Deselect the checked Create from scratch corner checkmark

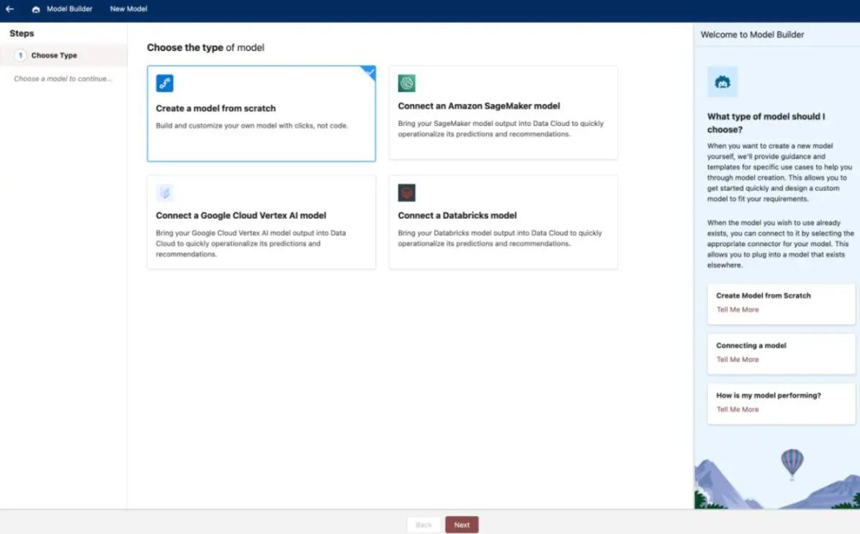click(369, 72)
